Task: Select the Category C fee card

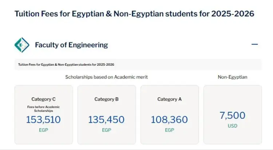Action: [44, 114]
